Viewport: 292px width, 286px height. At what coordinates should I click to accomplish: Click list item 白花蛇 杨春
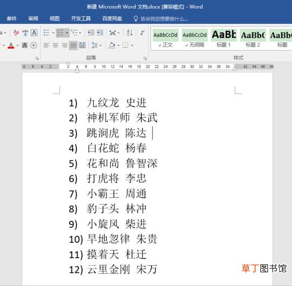pos(117,148)
